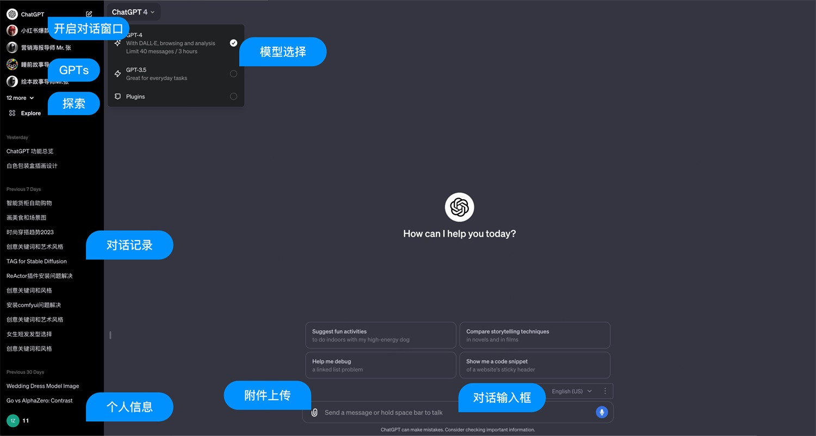Click the blue microphone voice icon
The width and height of the screenshot is (816, 436).
click(602, 412)
